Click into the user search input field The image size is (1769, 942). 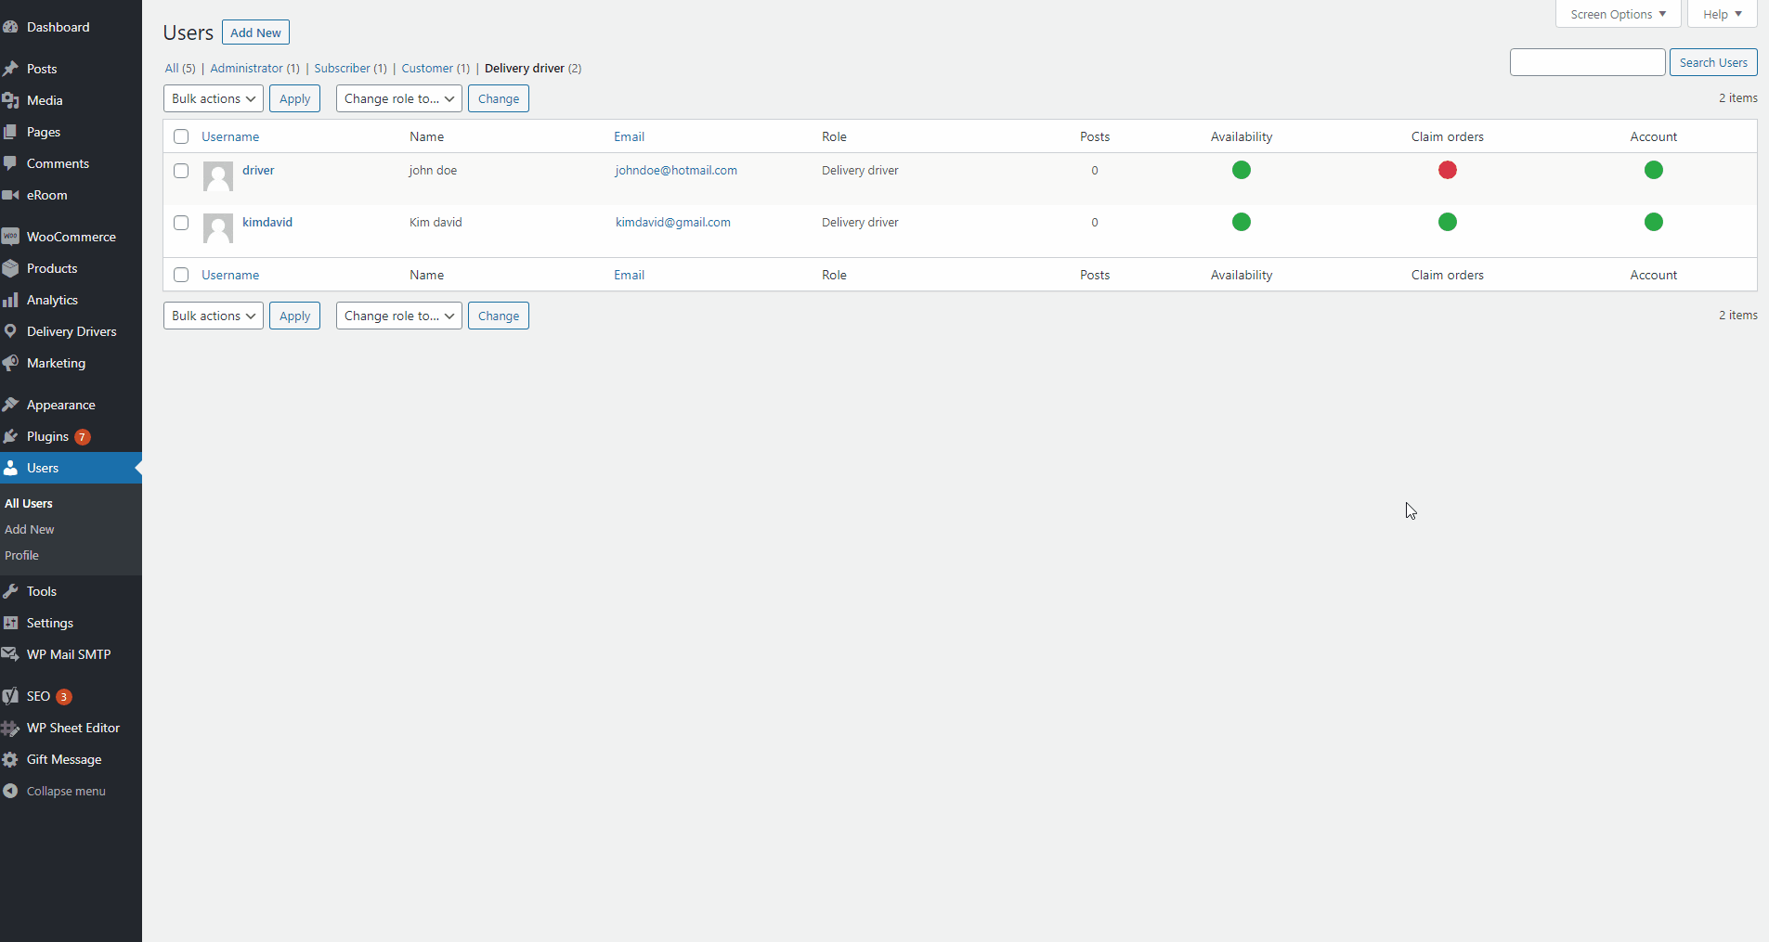1588,62
